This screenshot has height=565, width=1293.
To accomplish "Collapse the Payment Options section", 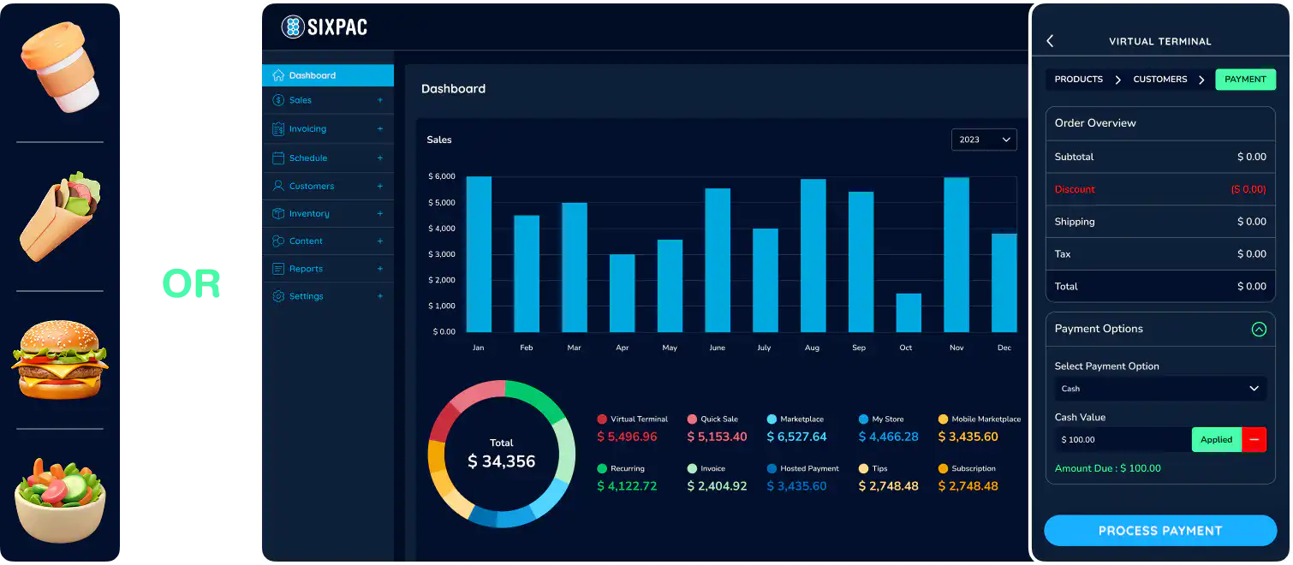I will coord(1258,329).
